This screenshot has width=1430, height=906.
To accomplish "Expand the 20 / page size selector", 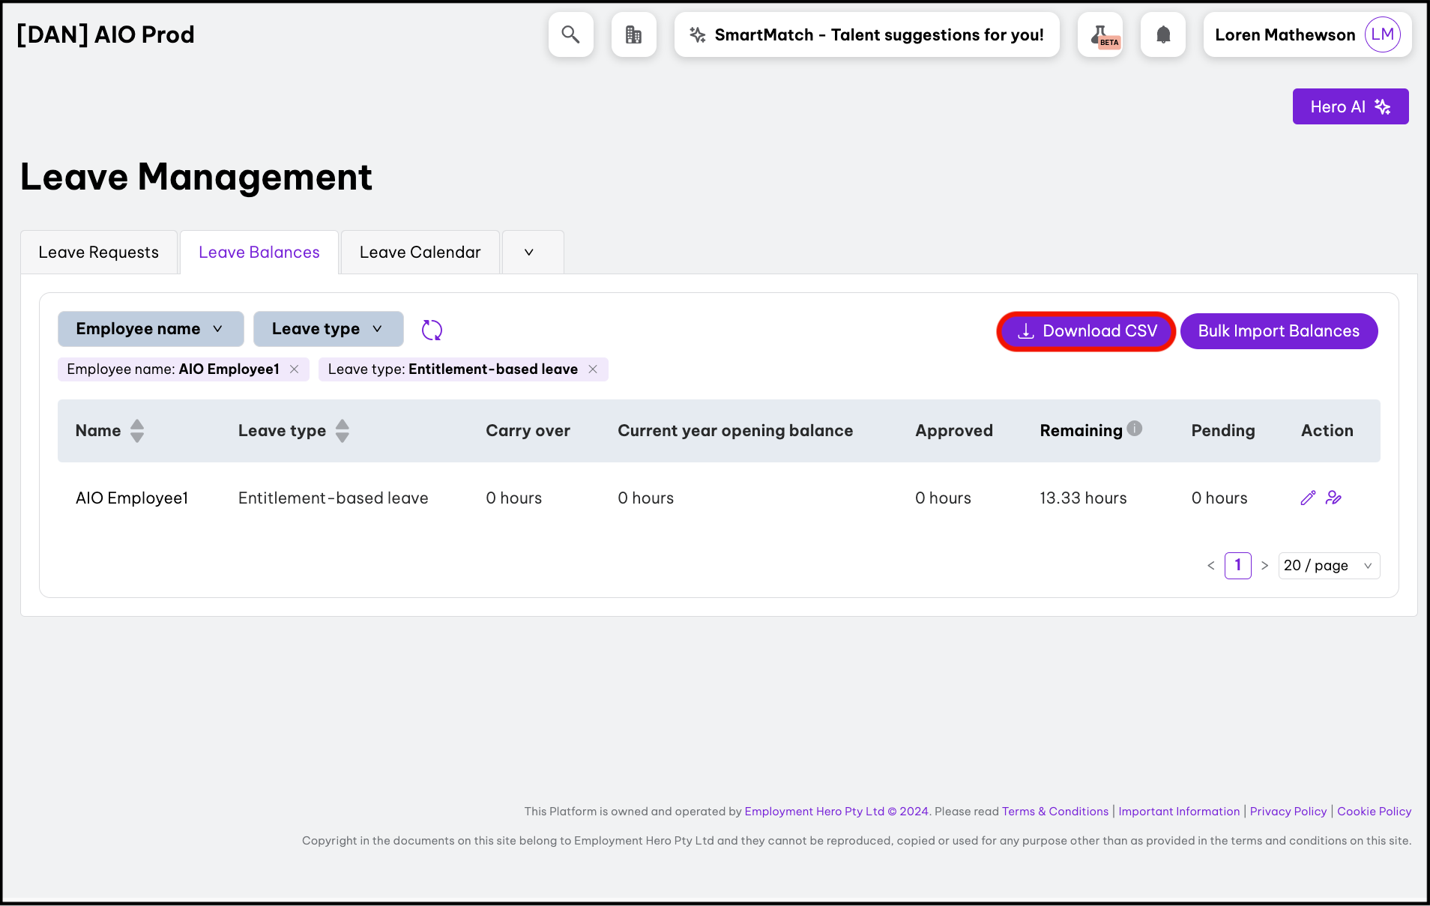I will (1328, 566).
